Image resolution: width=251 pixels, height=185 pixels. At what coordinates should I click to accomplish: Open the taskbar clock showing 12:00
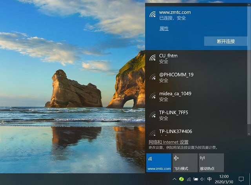[224, 179]
